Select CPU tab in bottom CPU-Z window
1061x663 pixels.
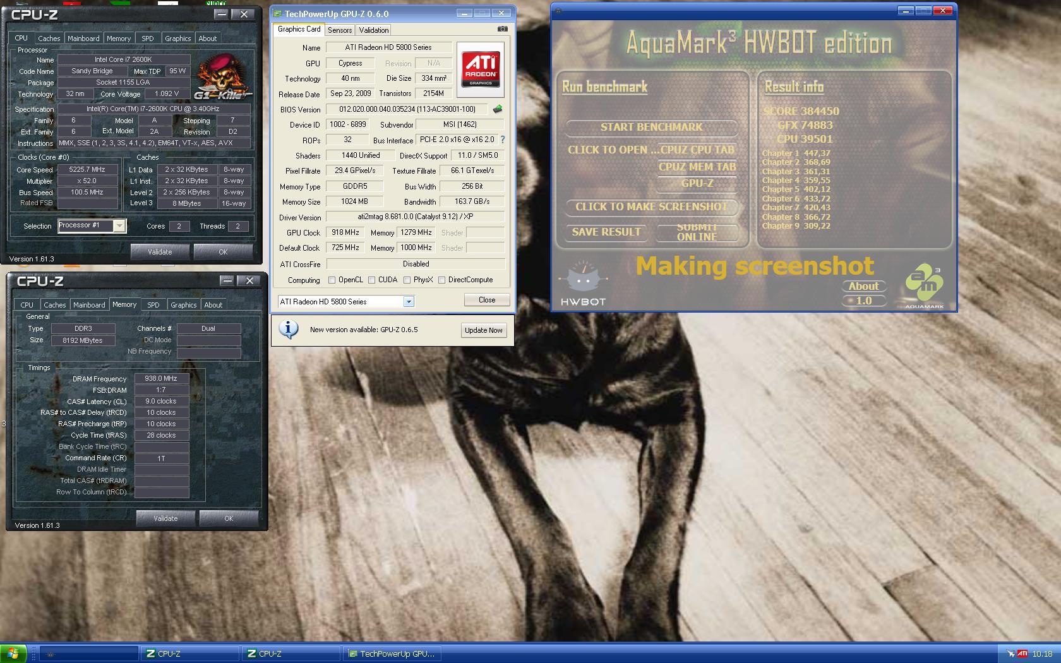[27, 305]
